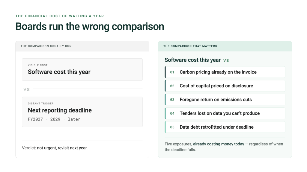This screenshot has height=172, width=307.
Task: Click number badge 05 beside data debt
Action: tap(172, 127)
